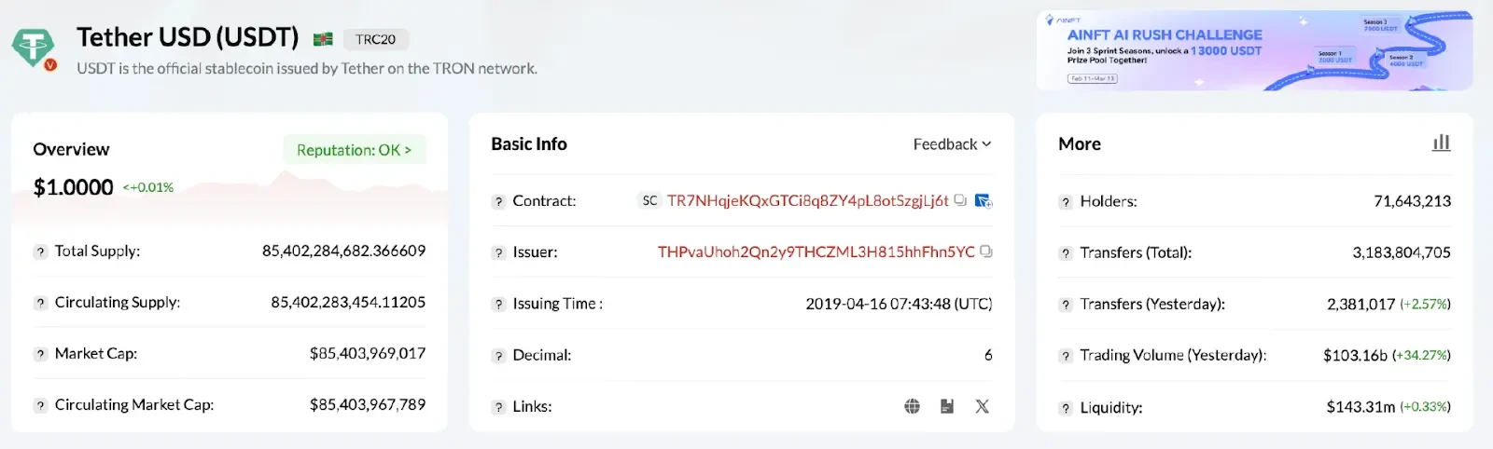Click the icon right of contract copy
The image size is (1493, 449).
pyautogui.click(x=983, y=200)
